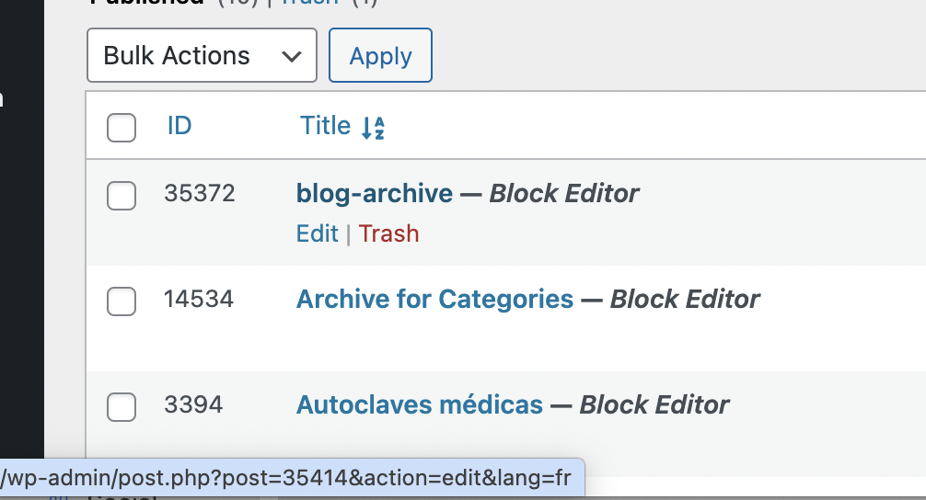Check the box for post 35372
926x500 pixels.
122,195
